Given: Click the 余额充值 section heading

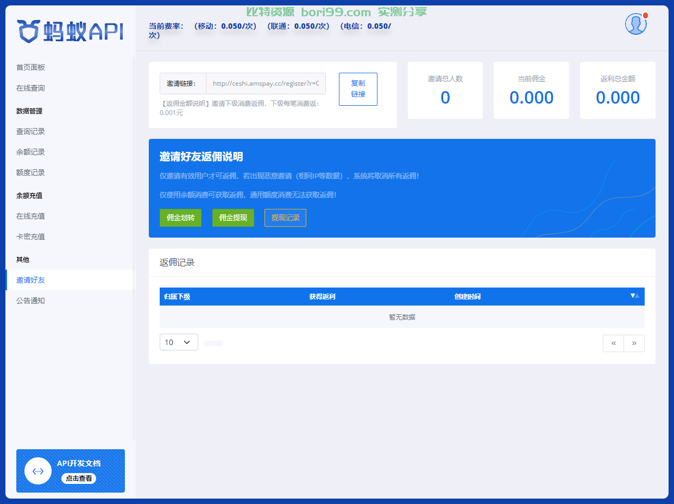Looking at the screenshot, I should click(29, 195).
